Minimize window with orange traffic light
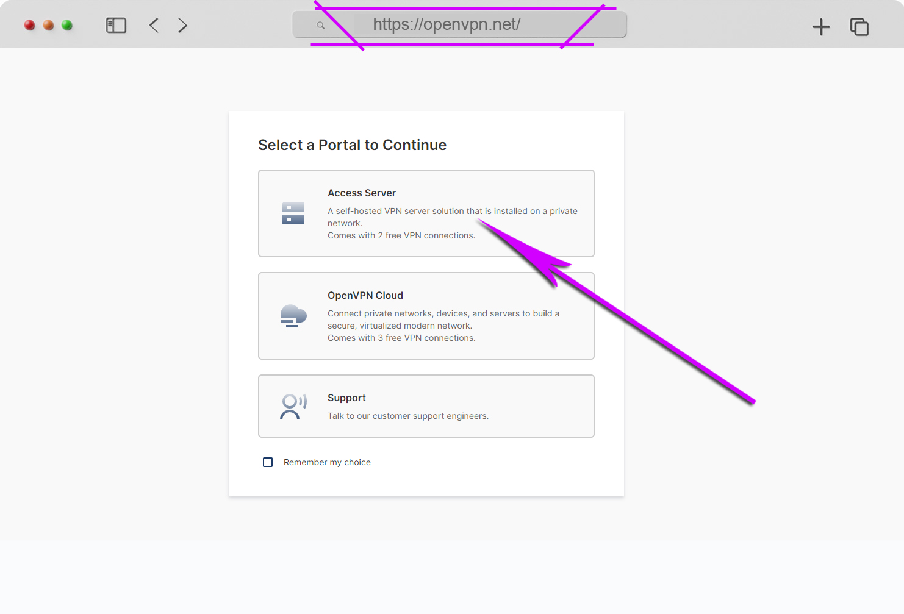The image size is (904, 614). coord(48,25)
